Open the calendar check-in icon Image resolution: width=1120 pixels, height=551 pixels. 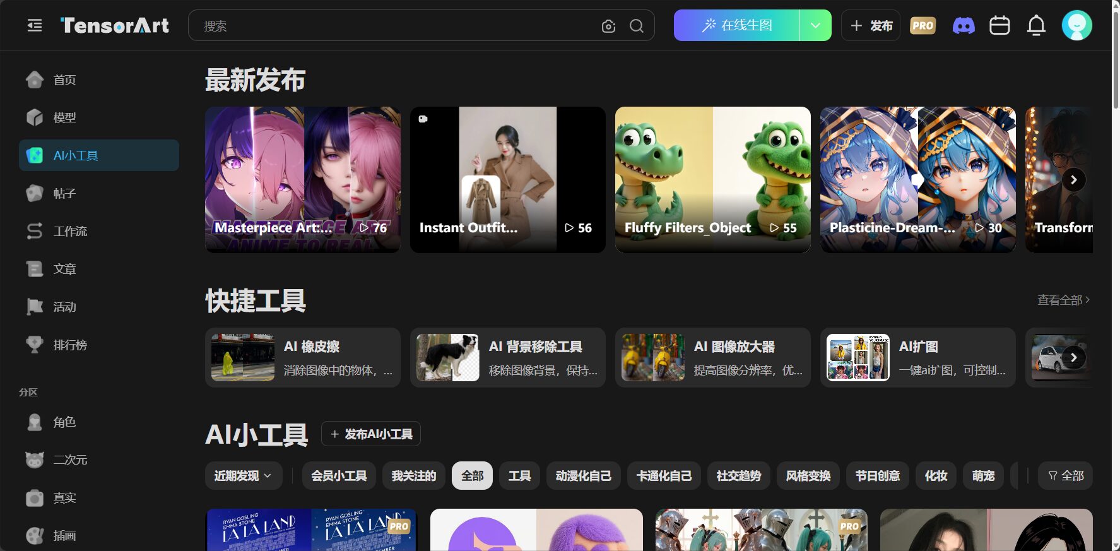point(999,25)
